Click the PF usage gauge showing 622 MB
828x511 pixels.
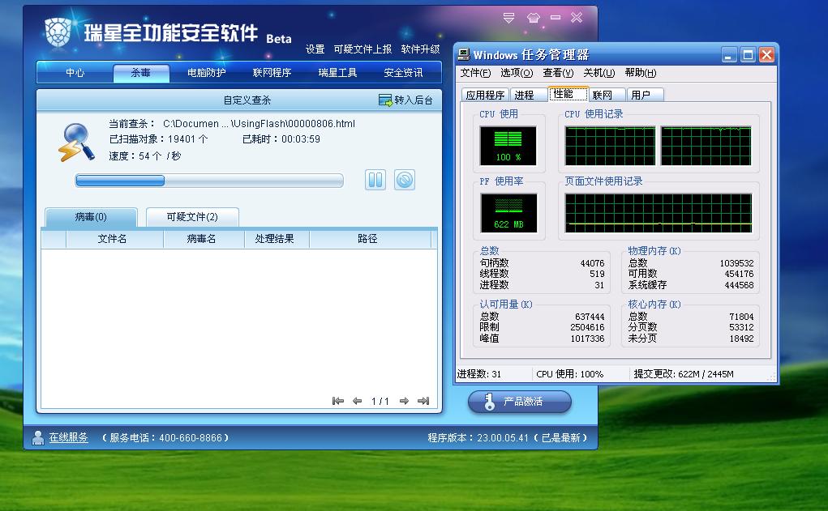click(x=508, y=213)
